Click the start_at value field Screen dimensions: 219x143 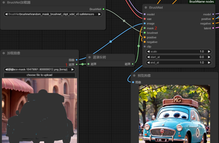179,57
